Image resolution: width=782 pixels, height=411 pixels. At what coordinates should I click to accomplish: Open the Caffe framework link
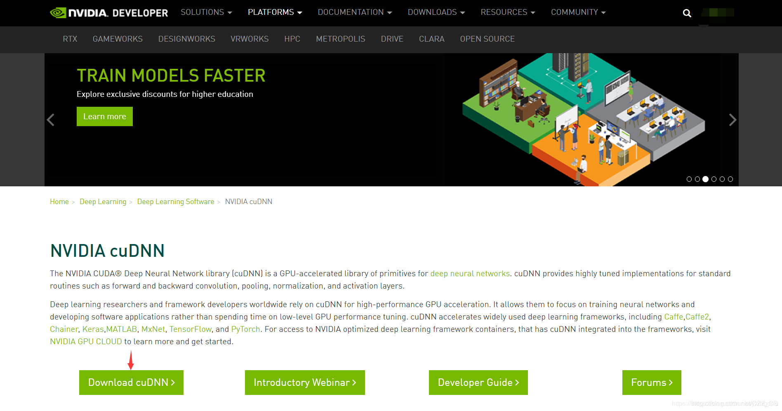(x=674, y=317)
